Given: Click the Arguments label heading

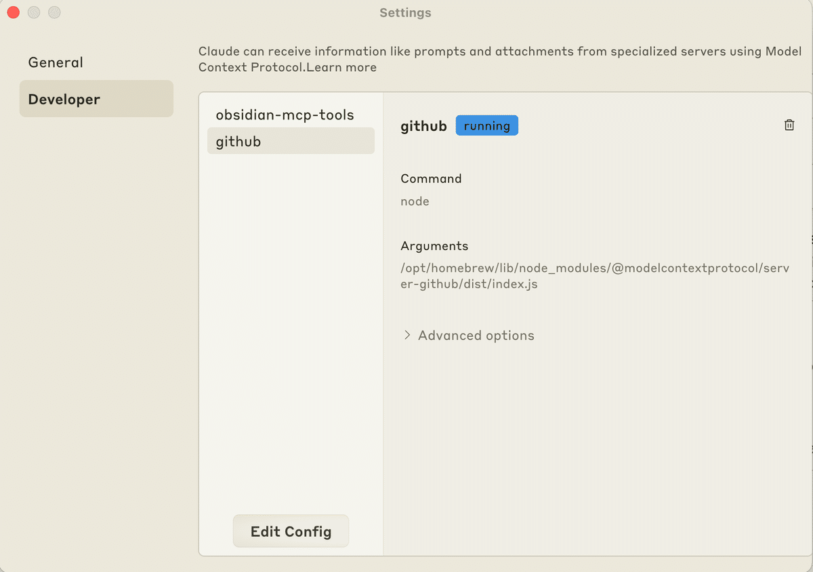Looking at the screenshot, I should [434, 245].
